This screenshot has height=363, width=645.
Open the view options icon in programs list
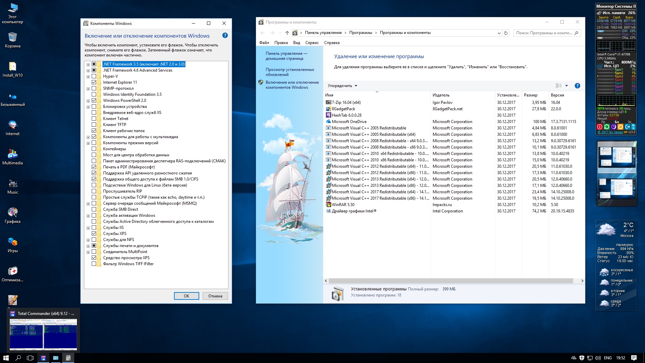click(559, 86)
